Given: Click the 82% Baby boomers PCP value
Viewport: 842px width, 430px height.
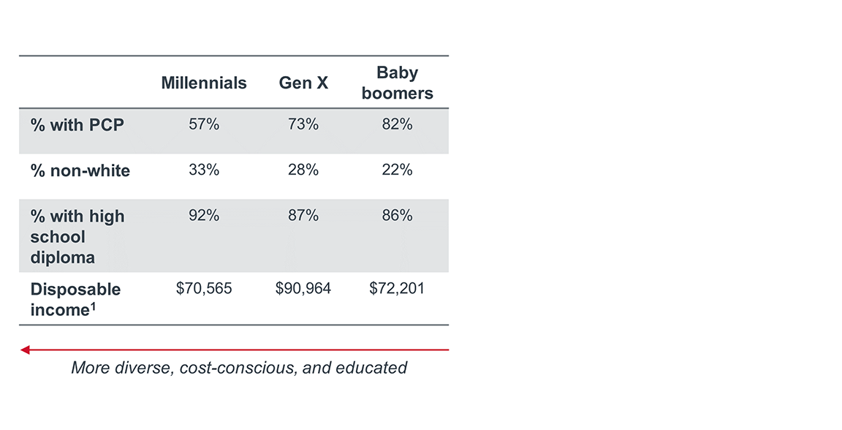Looking at the screenshot, I should tap(397, 125).
